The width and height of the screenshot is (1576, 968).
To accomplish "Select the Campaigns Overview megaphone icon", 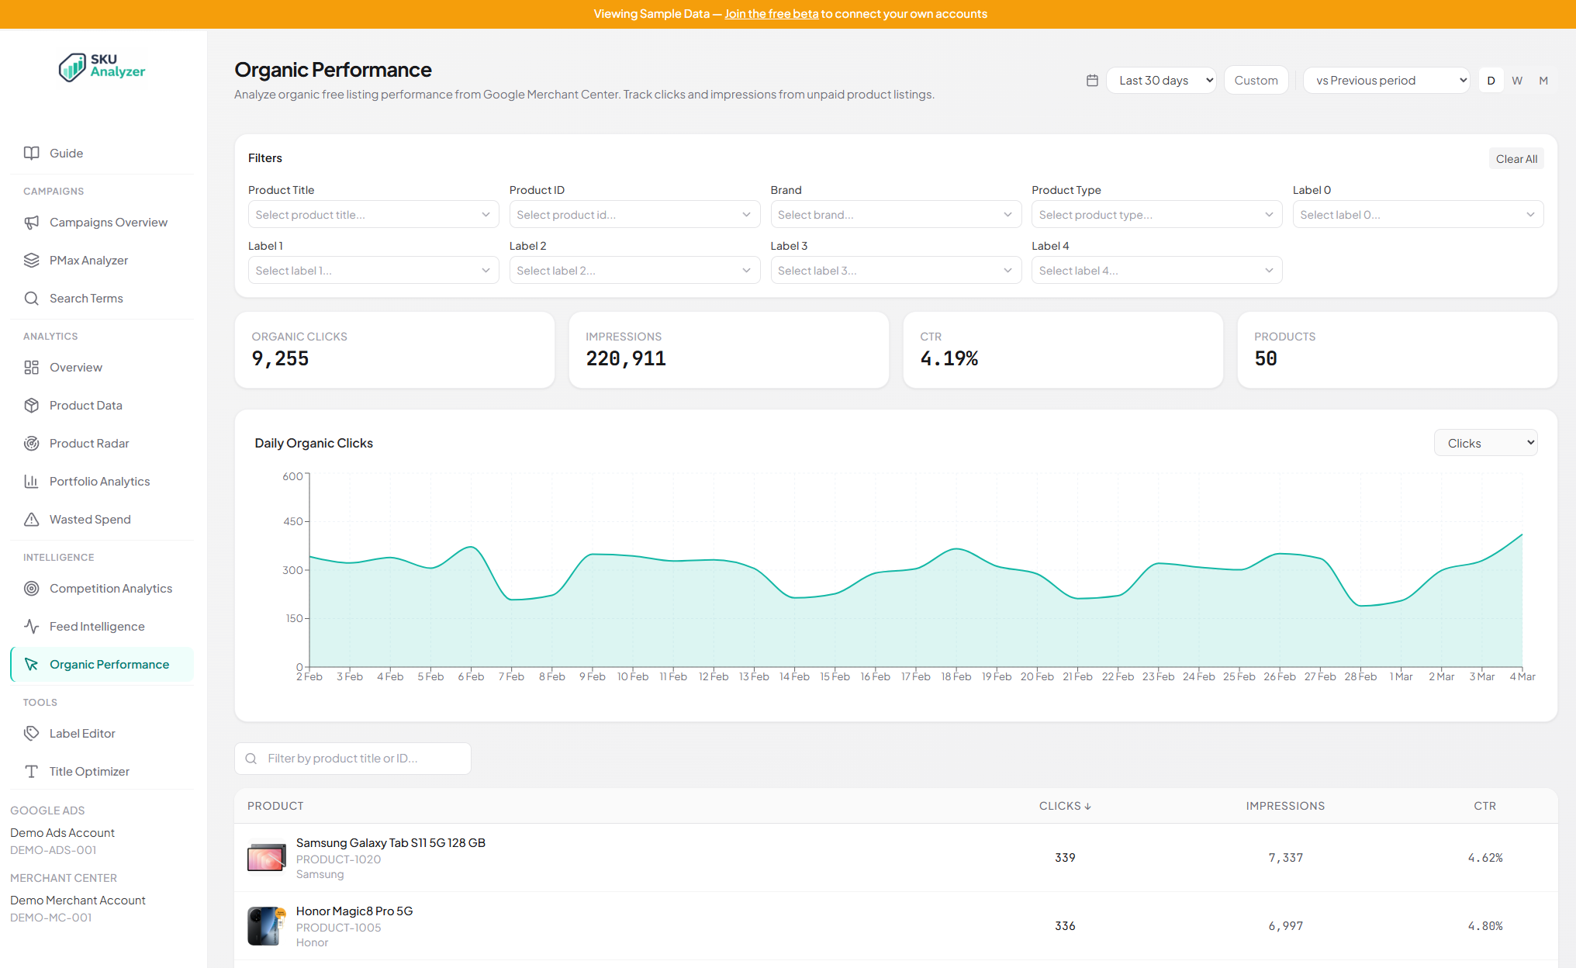I will pos(31,222).
